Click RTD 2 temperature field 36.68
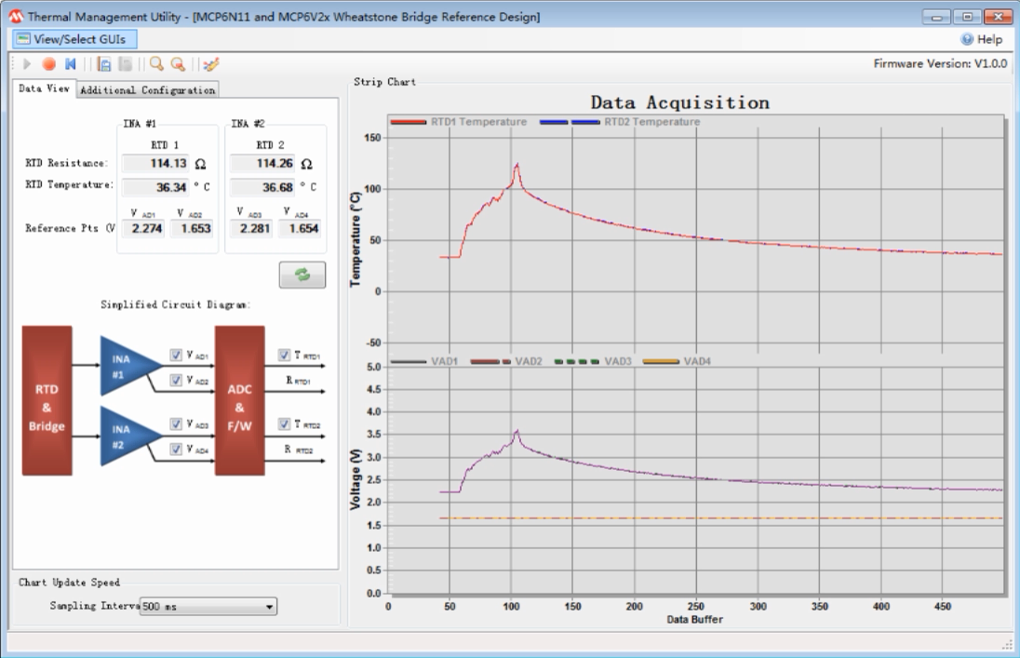The height and width of the screenshot is (658, 1020). point(262,187)
